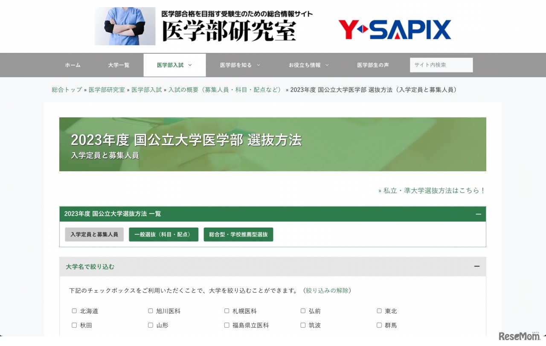Check the 群馬 checkbox
This screenshot has width=546, height=346.
(379, 325)
